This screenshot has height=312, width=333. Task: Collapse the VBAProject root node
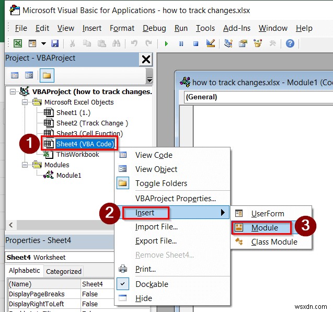[13, 92]
